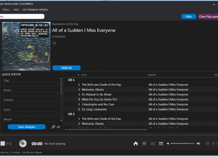Sort by the # column header
218x157 pixels.
[79, 75]
